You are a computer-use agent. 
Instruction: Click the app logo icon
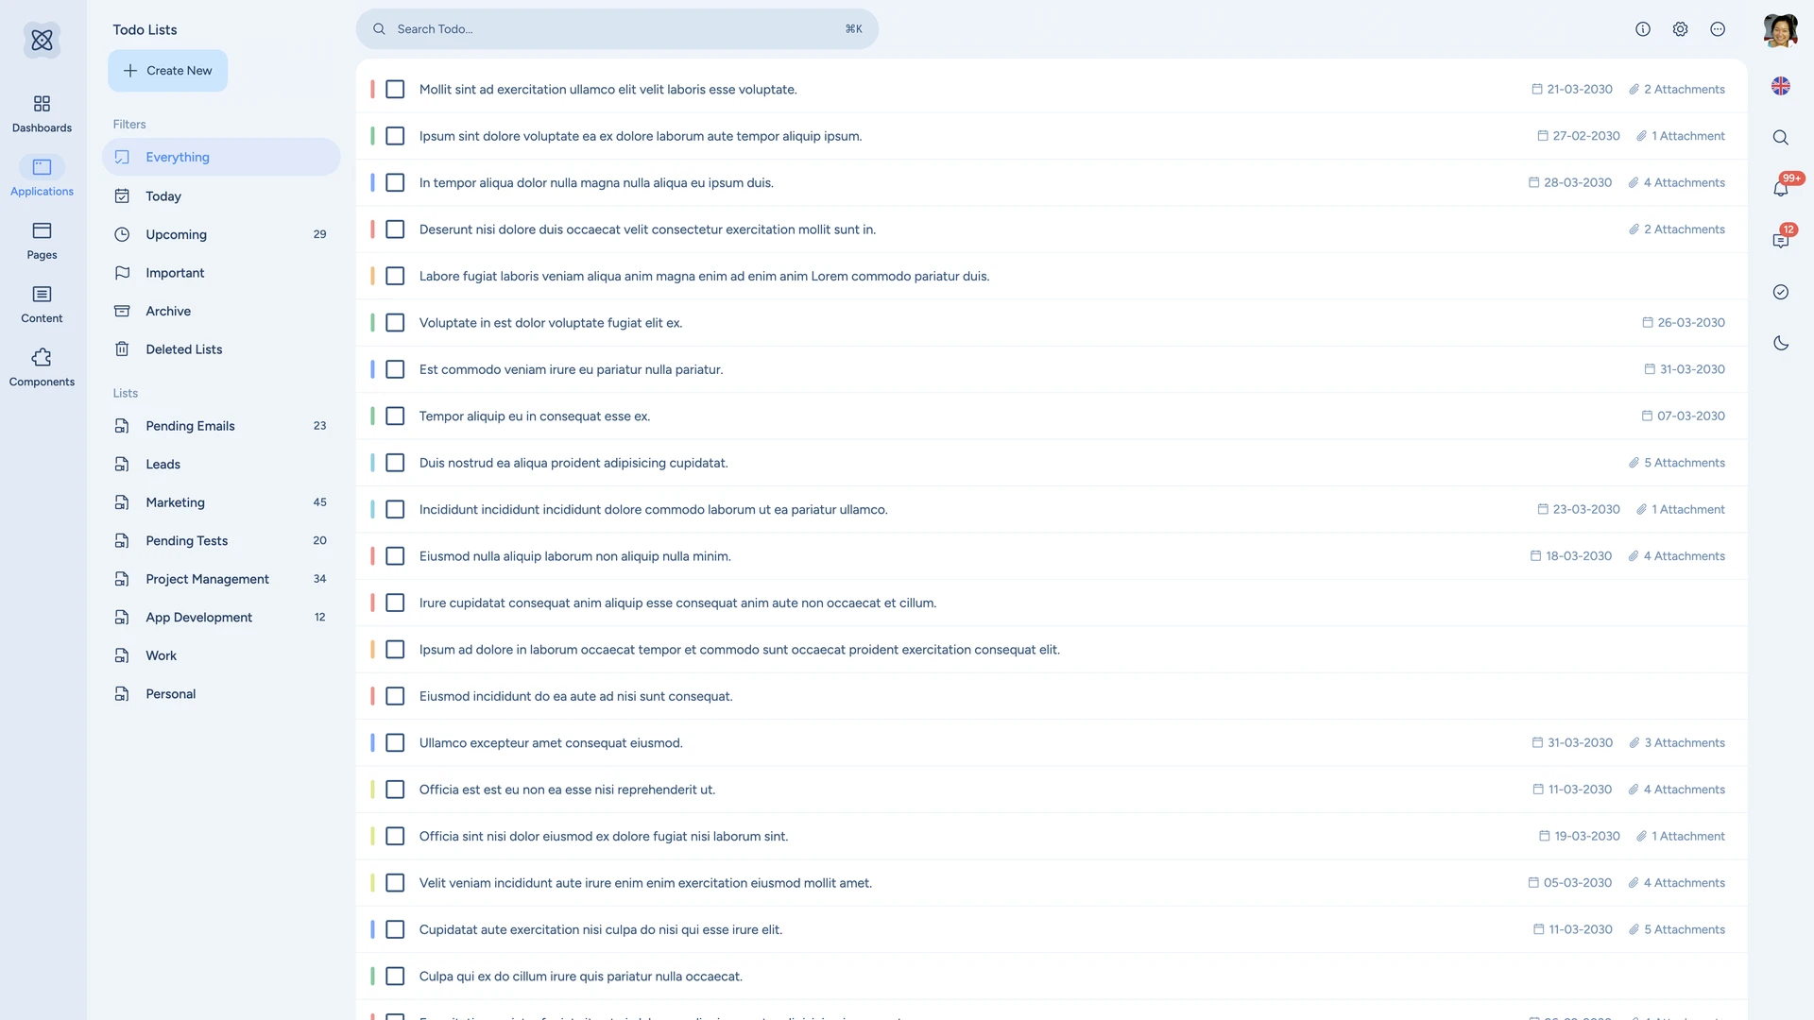[x=42, y=40]
